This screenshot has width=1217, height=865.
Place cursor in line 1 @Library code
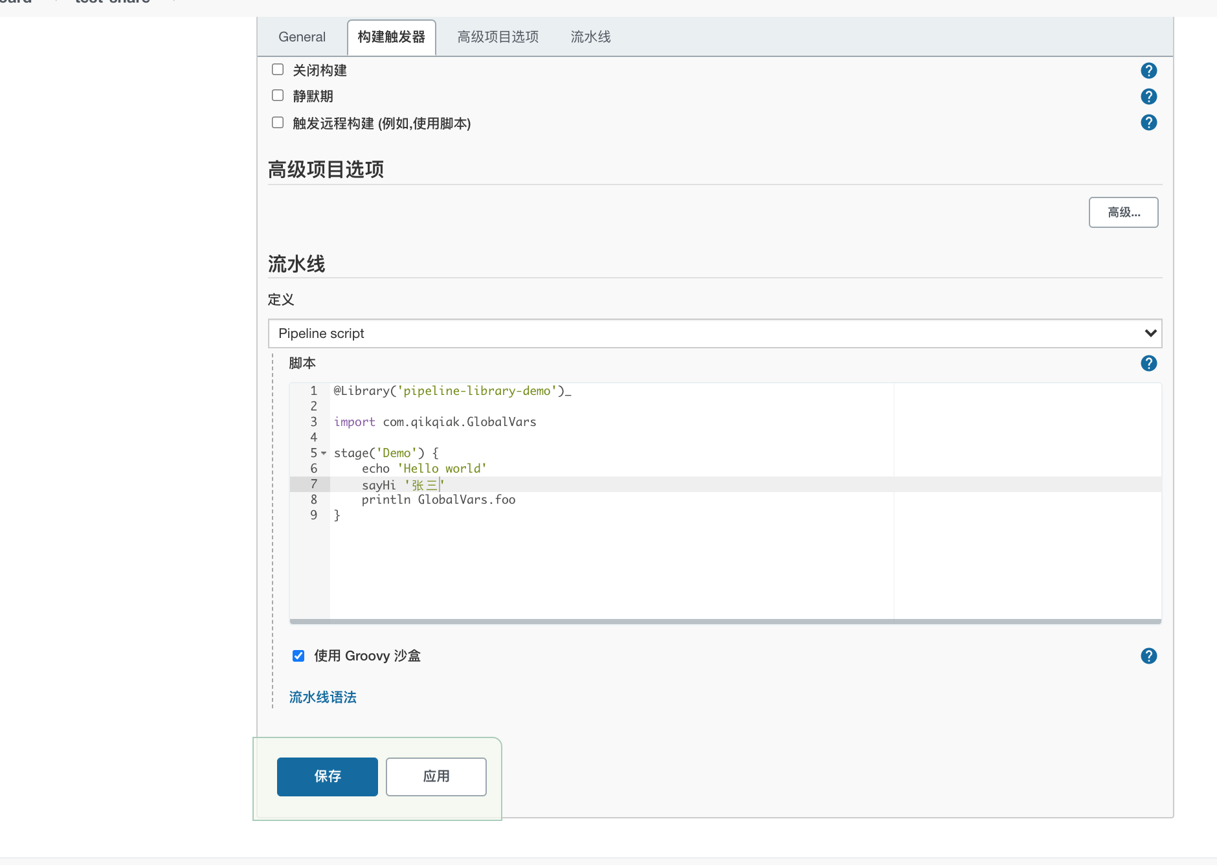point(452,391)
